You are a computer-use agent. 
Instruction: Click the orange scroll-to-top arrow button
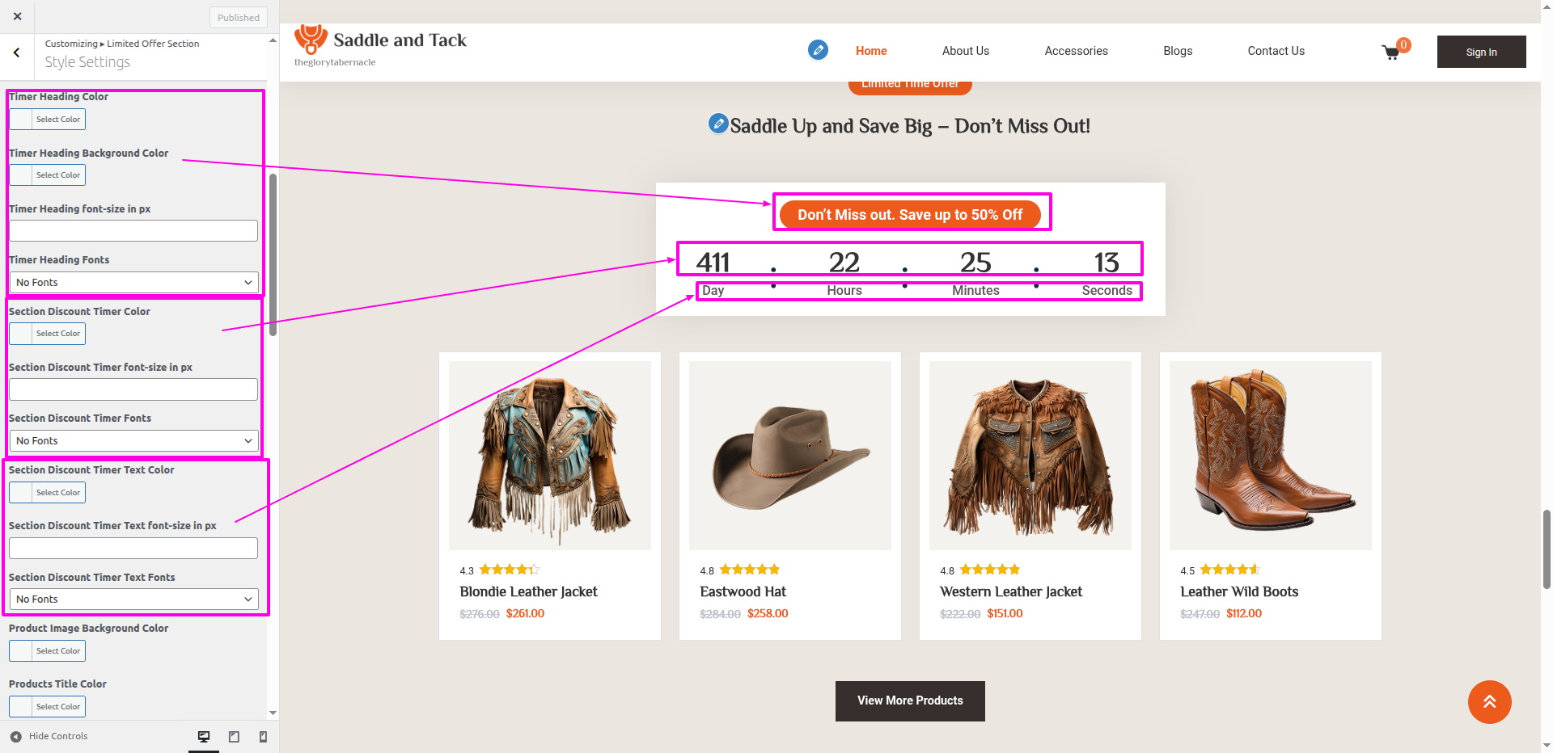click(1489, 702)
